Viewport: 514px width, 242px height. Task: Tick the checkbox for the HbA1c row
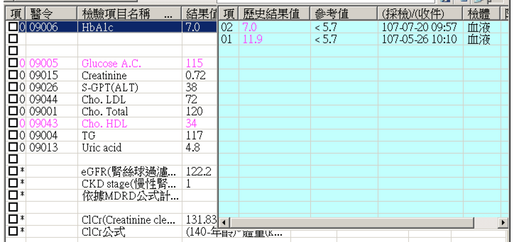(13, 28)
